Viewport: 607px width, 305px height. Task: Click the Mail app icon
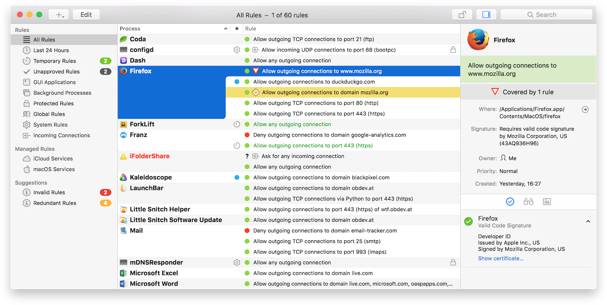coord(123,230)
